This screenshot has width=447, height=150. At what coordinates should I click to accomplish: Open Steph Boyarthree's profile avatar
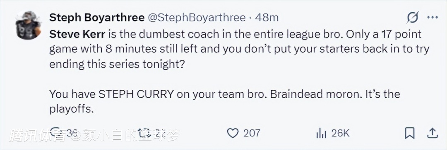[28, 25]
